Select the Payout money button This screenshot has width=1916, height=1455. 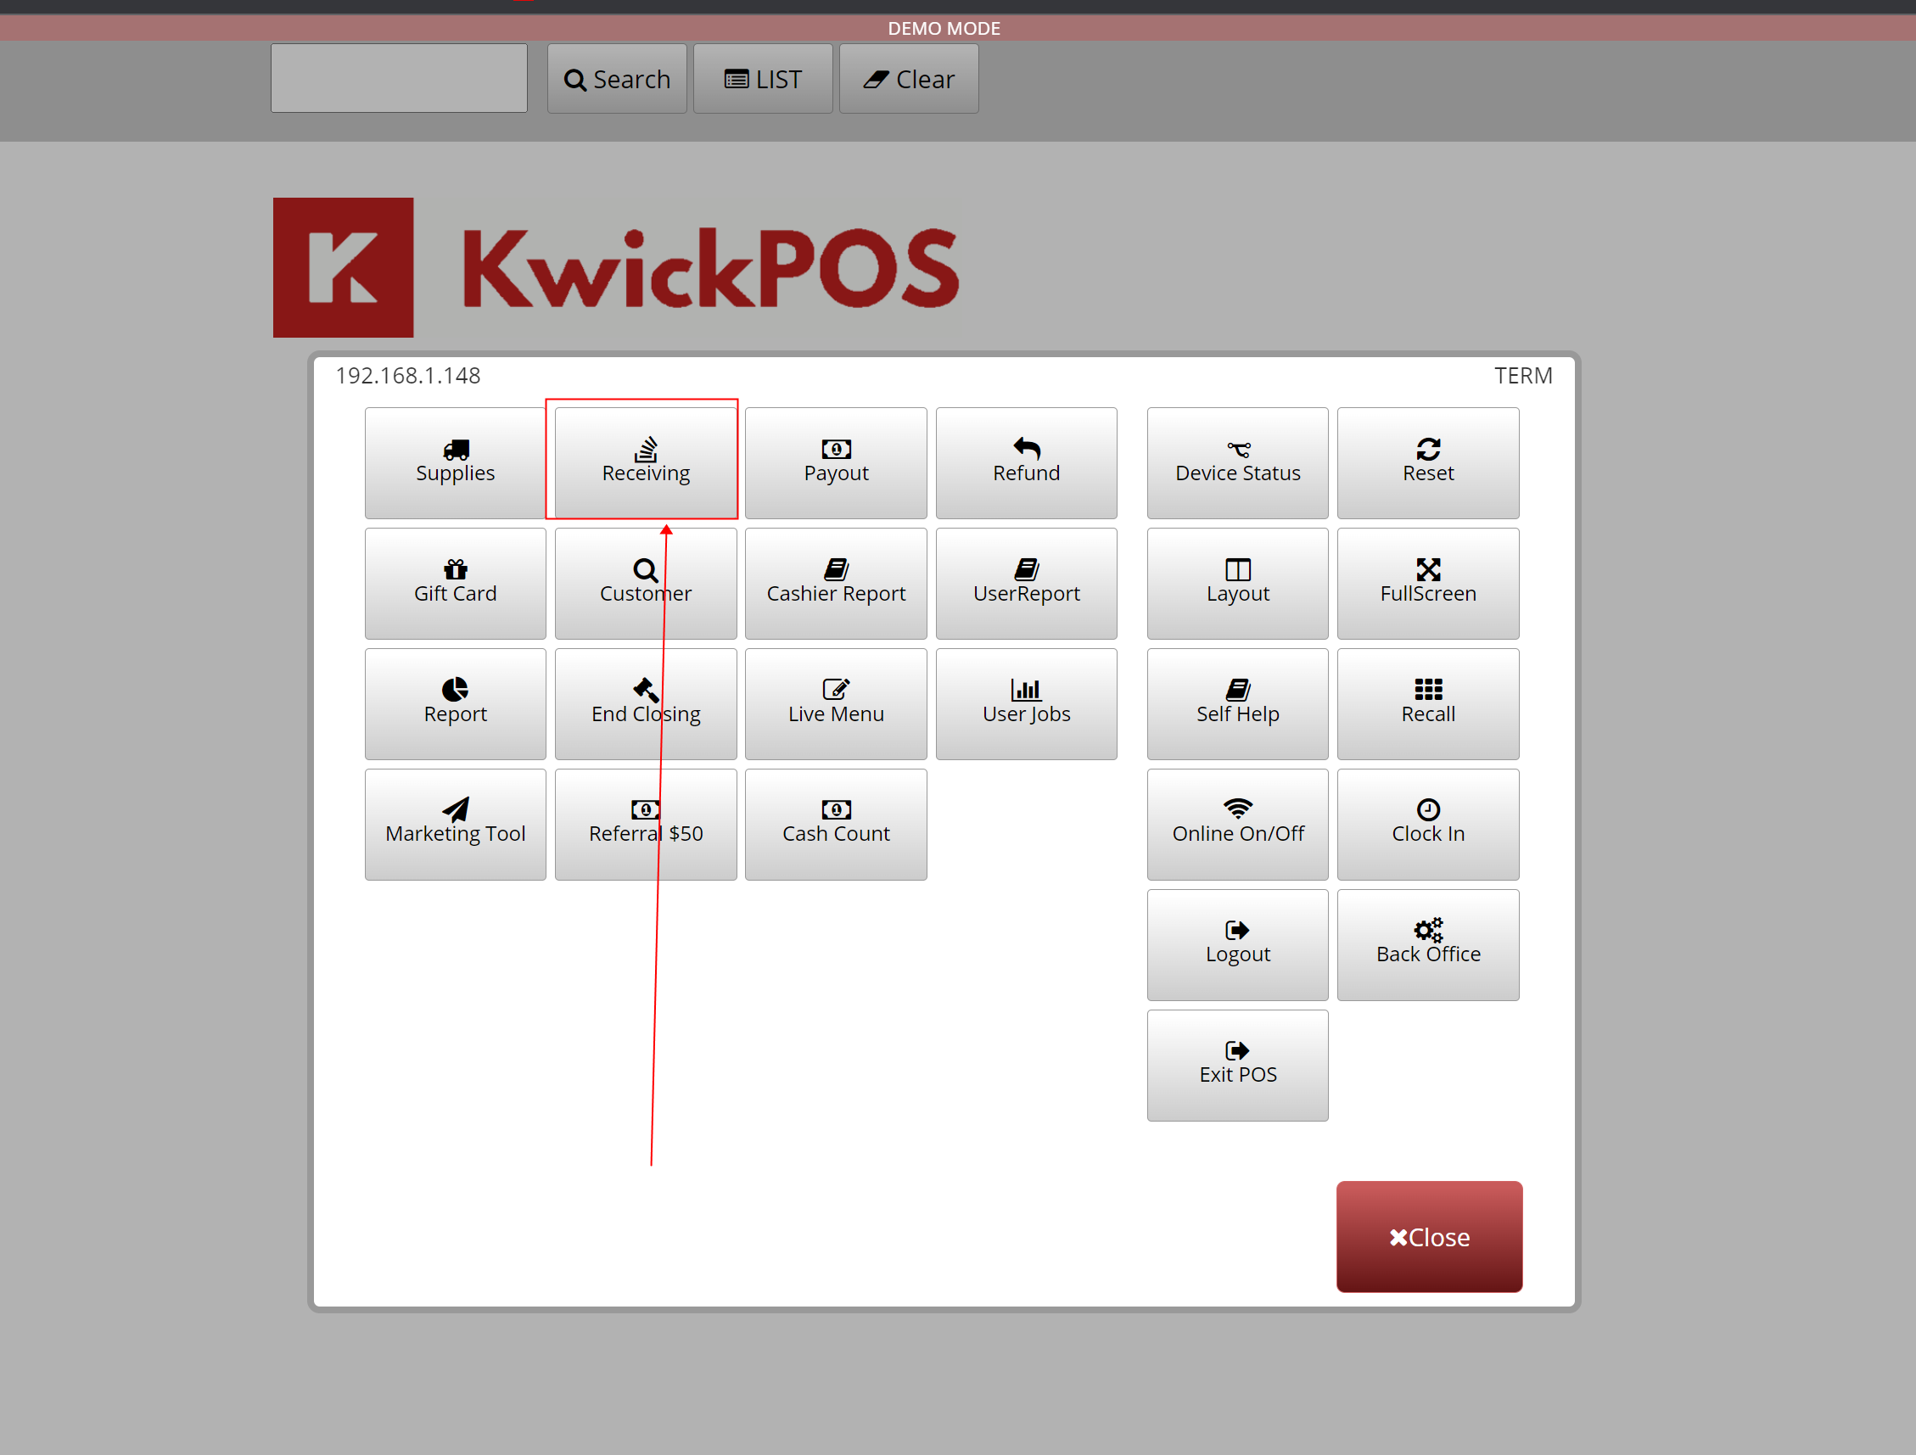pyautogui.click(x=836, y=463)
